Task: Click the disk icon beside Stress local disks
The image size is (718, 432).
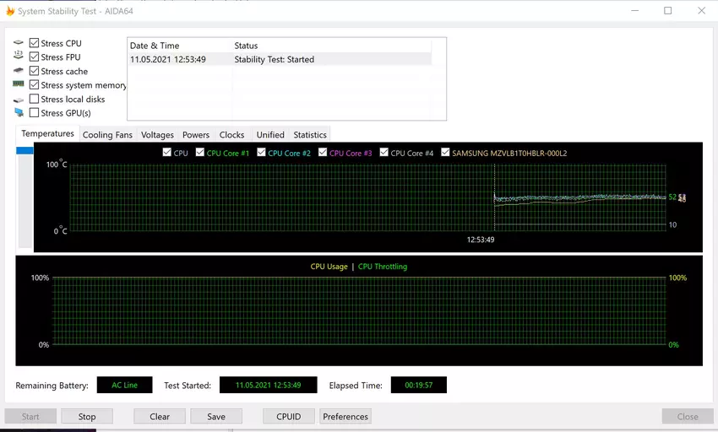Action: coord(19,99)
